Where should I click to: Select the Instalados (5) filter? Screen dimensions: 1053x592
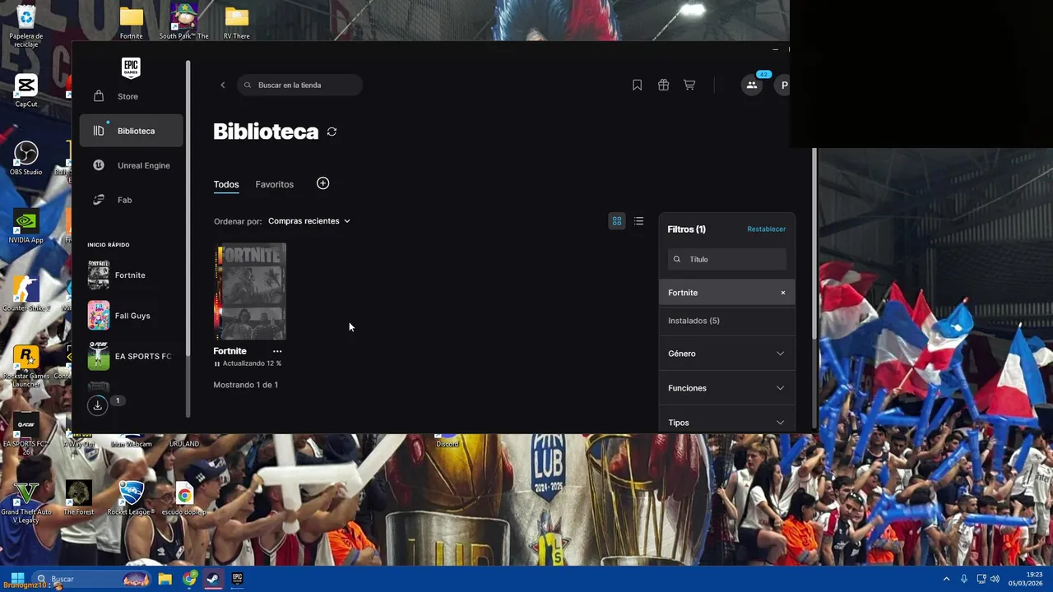click(x=727, y=321)
